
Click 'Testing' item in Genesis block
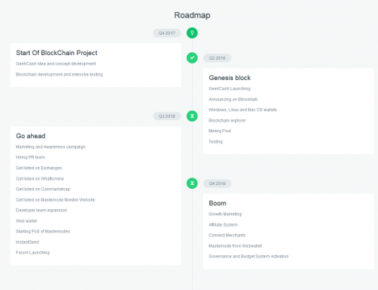215,141
